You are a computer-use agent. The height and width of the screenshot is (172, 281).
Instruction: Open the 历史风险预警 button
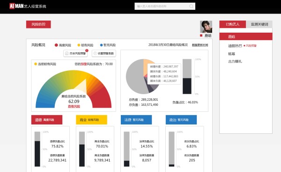(75, 53)
